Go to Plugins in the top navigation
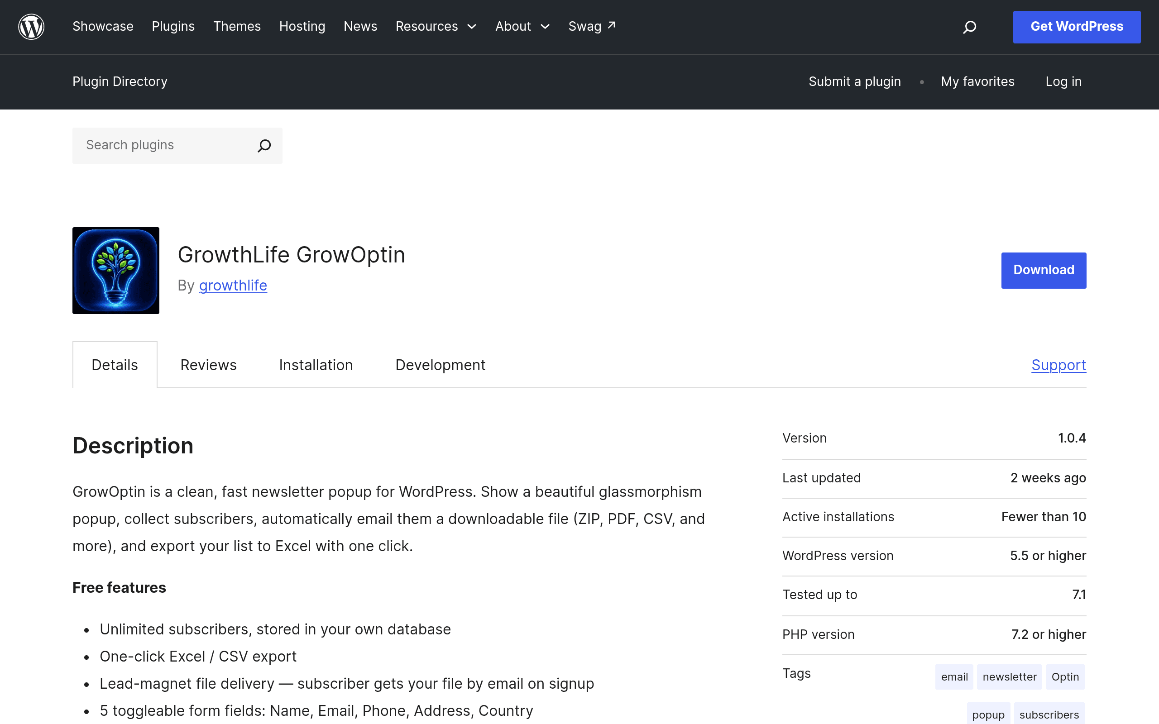The width and height of the screenshot is (1159, 724). click(173, 26)
